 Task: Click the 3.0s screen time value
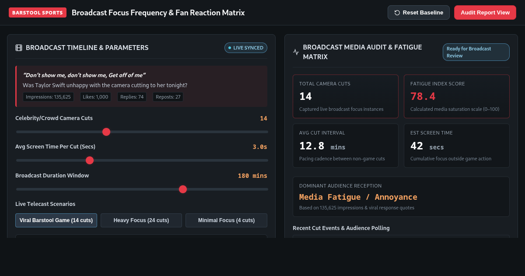point(260,147)
